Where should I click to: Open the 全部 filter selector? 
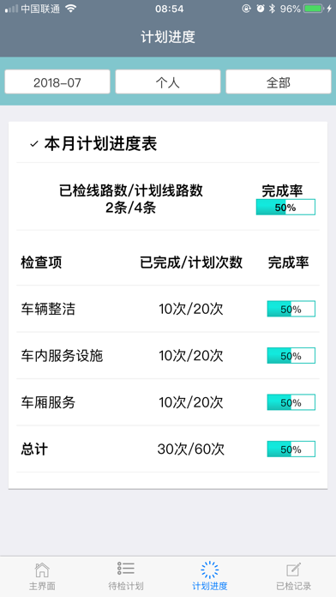279,81
